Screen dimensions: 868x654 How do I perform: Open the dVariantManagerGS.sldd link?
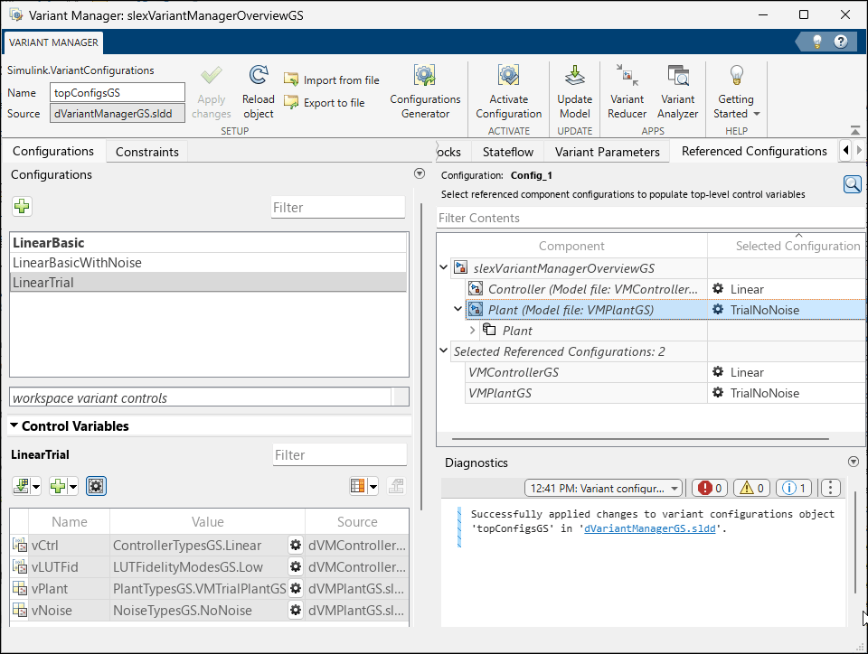[x=650, y=528]
